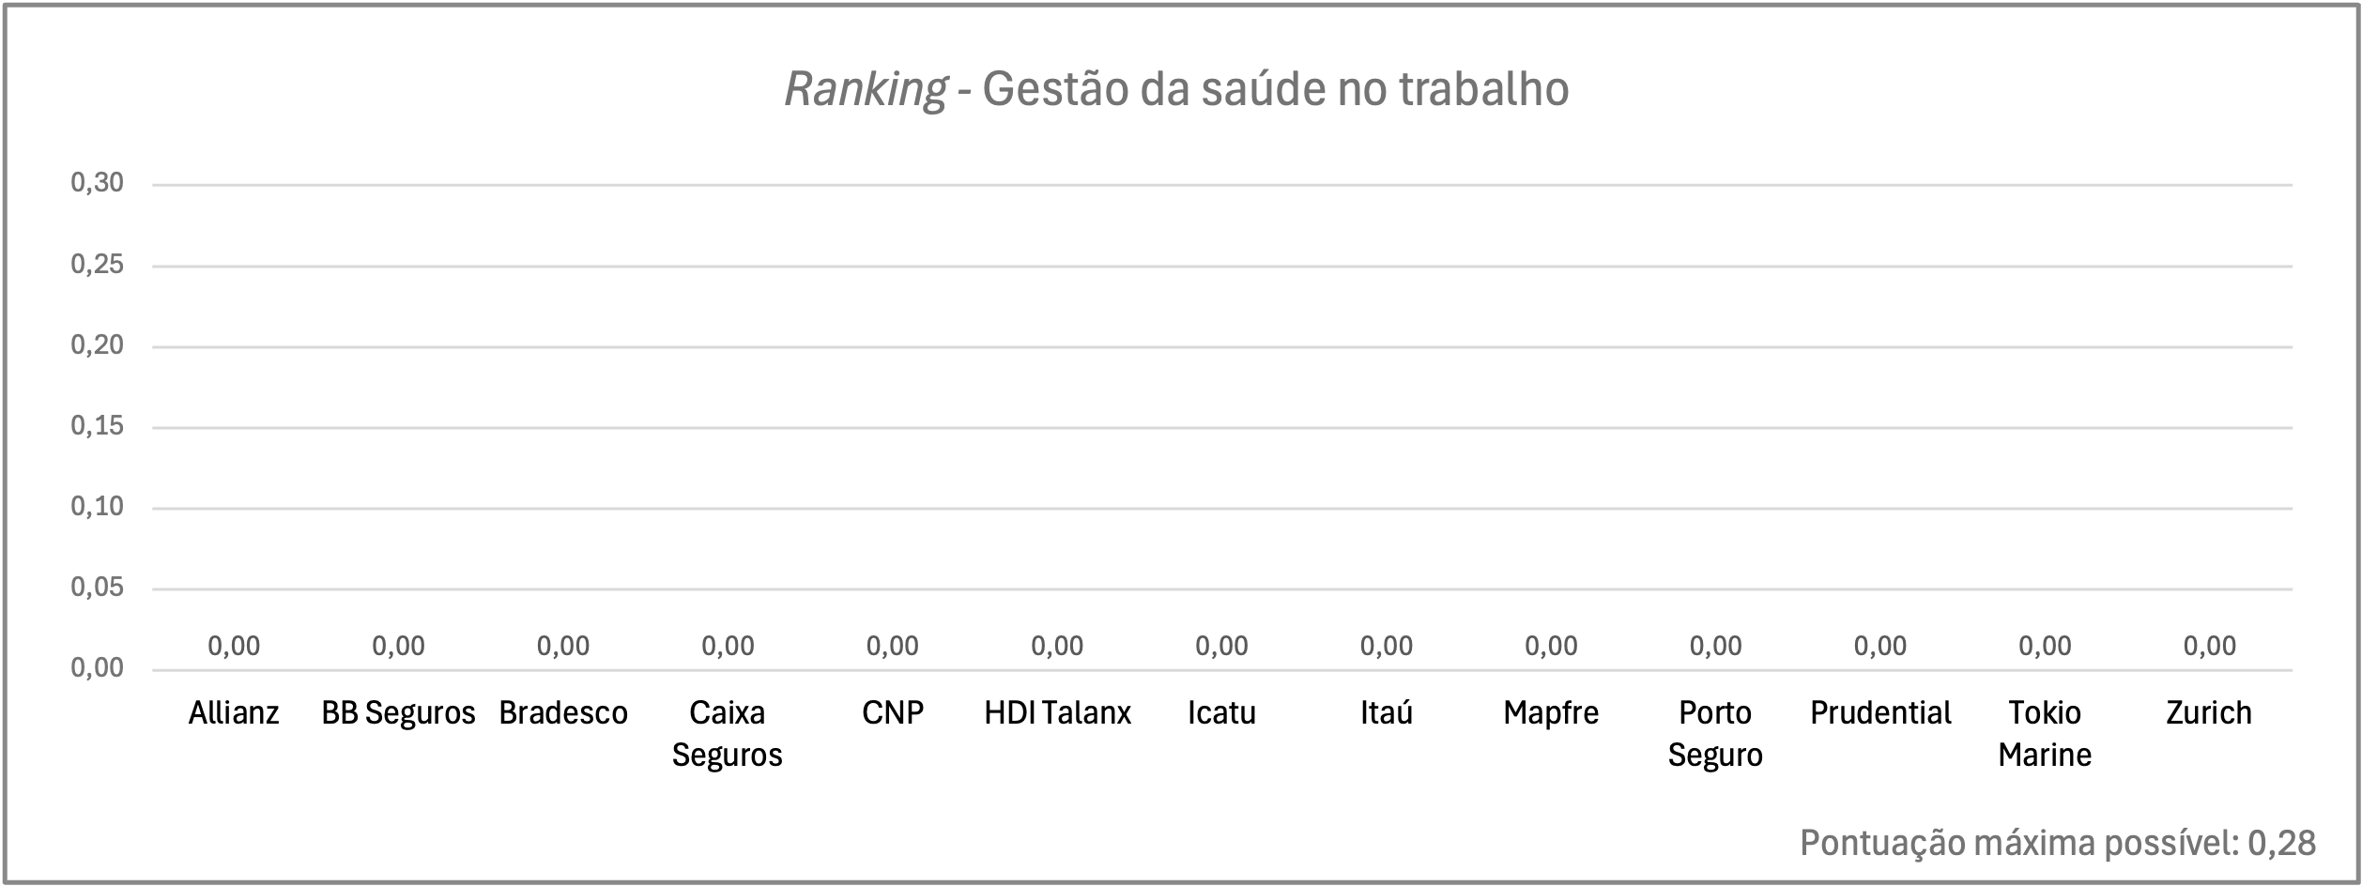
Task: Click the chart title Ranking - Gestão da saúde
Action: (1176, 91)
